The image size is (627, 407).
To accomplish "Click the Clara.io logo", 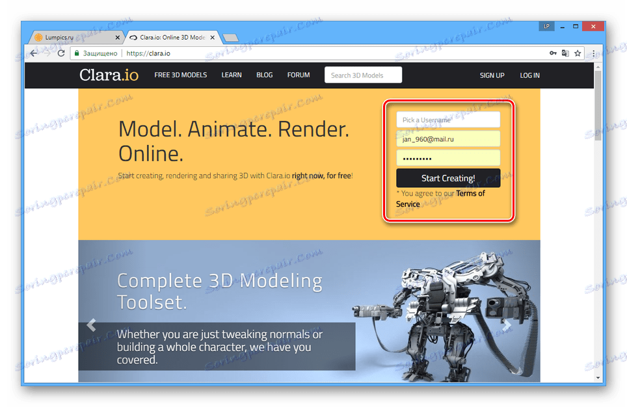I will (109, 75).
